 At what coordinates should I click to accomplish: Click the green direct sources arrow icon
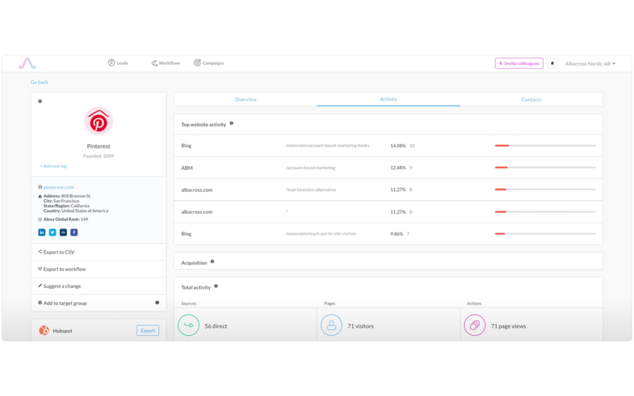(188, 325)
